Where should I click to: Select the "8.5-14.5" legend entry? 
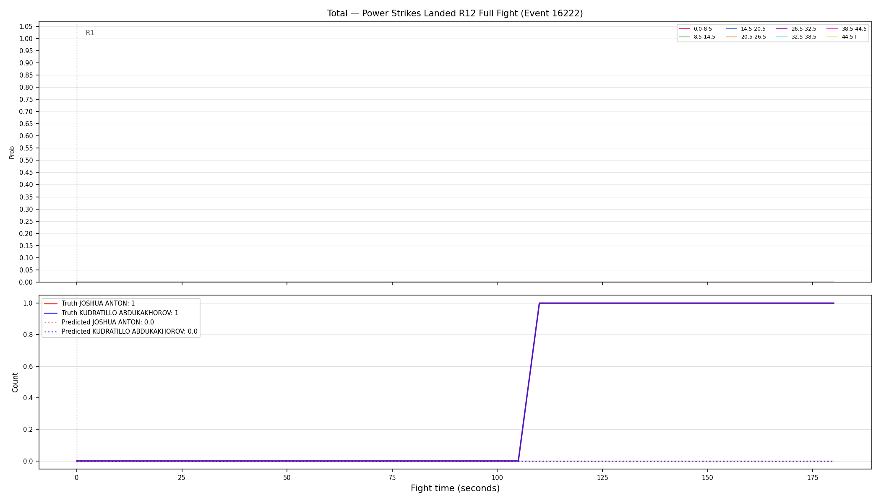704,37
